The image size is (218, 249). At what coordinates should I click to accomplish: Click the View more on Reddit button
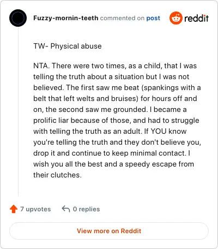tap(109, 231)
